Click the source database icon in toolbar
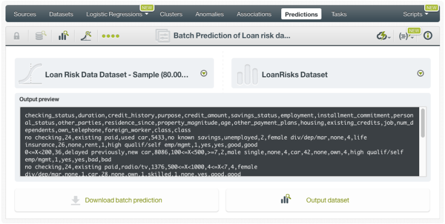Image resolution: width=445 pixels, height=224 pixels. (41, 36)
